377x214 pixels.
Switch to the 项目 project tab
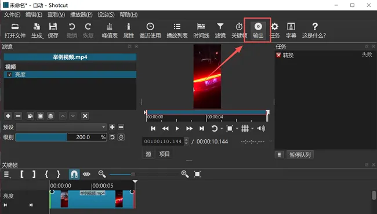click(x=165, y=154)
